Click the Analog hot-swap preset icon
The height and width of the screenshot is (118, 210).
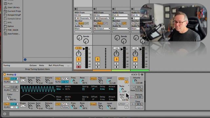(x=139, y=74)
